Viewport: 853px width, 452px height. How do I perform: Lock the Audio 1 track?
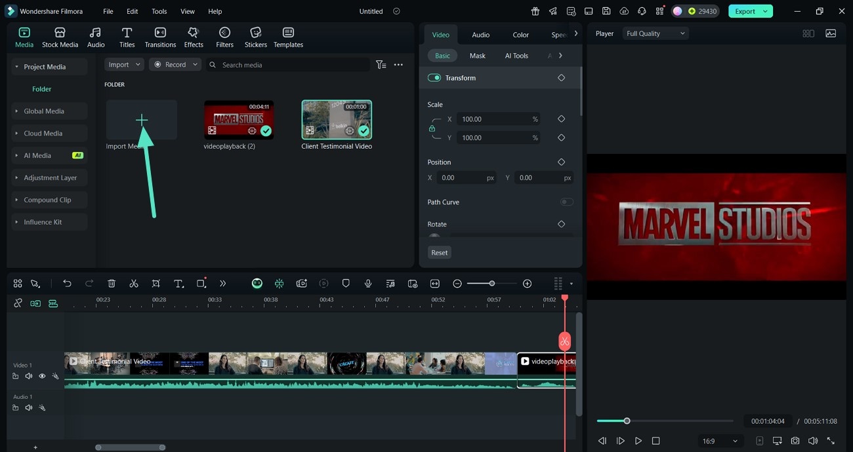pyautogui.click(x=15, y=407)
